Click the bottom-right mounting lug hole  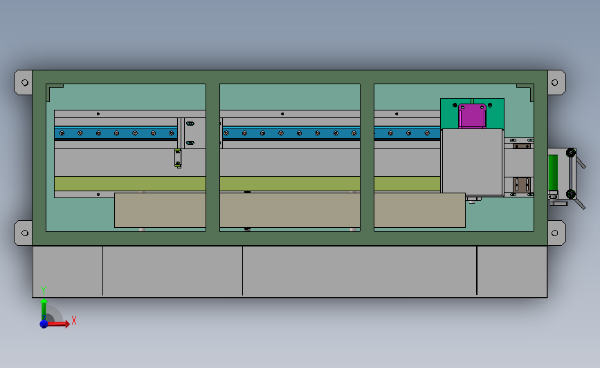pos(555,233)
